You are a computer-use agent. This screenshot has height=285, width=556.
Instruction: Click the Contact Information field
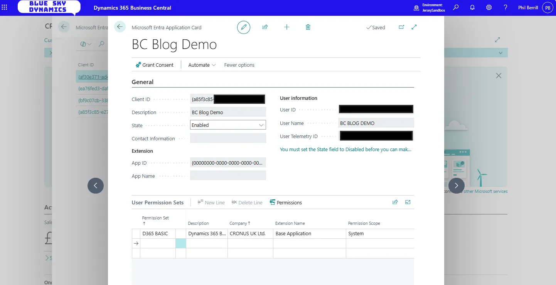(228, 138)
